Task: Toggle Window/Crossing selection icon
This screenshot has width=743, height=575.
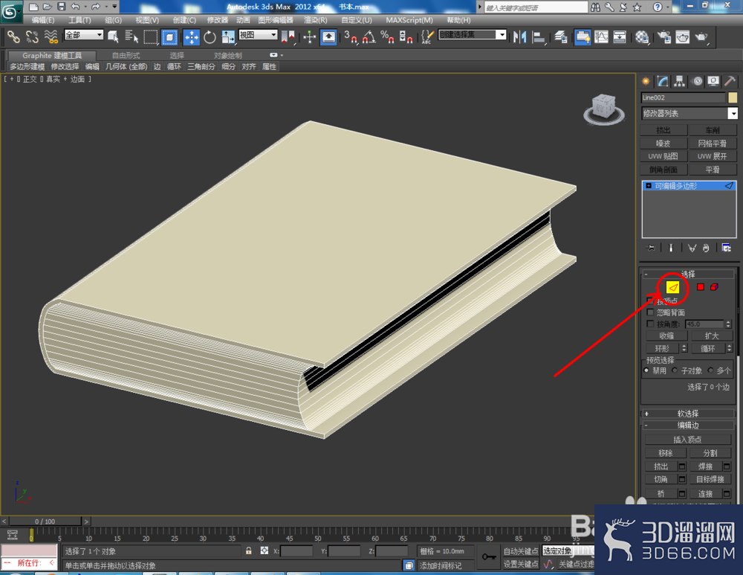Action: pyautogui.click(x=169, y=36)
